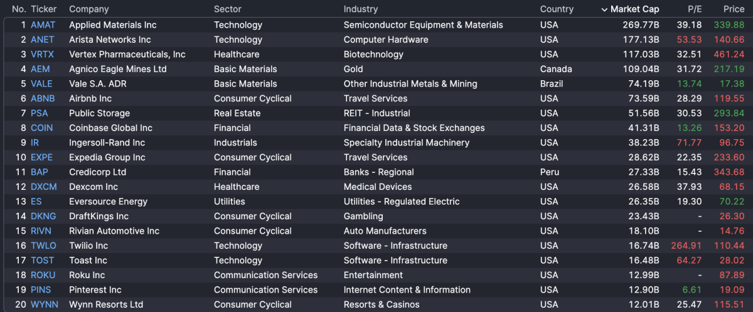This screenshot has width=753, height=312.
Task: Click the Market Cap sort arrow
Action: 604,9
